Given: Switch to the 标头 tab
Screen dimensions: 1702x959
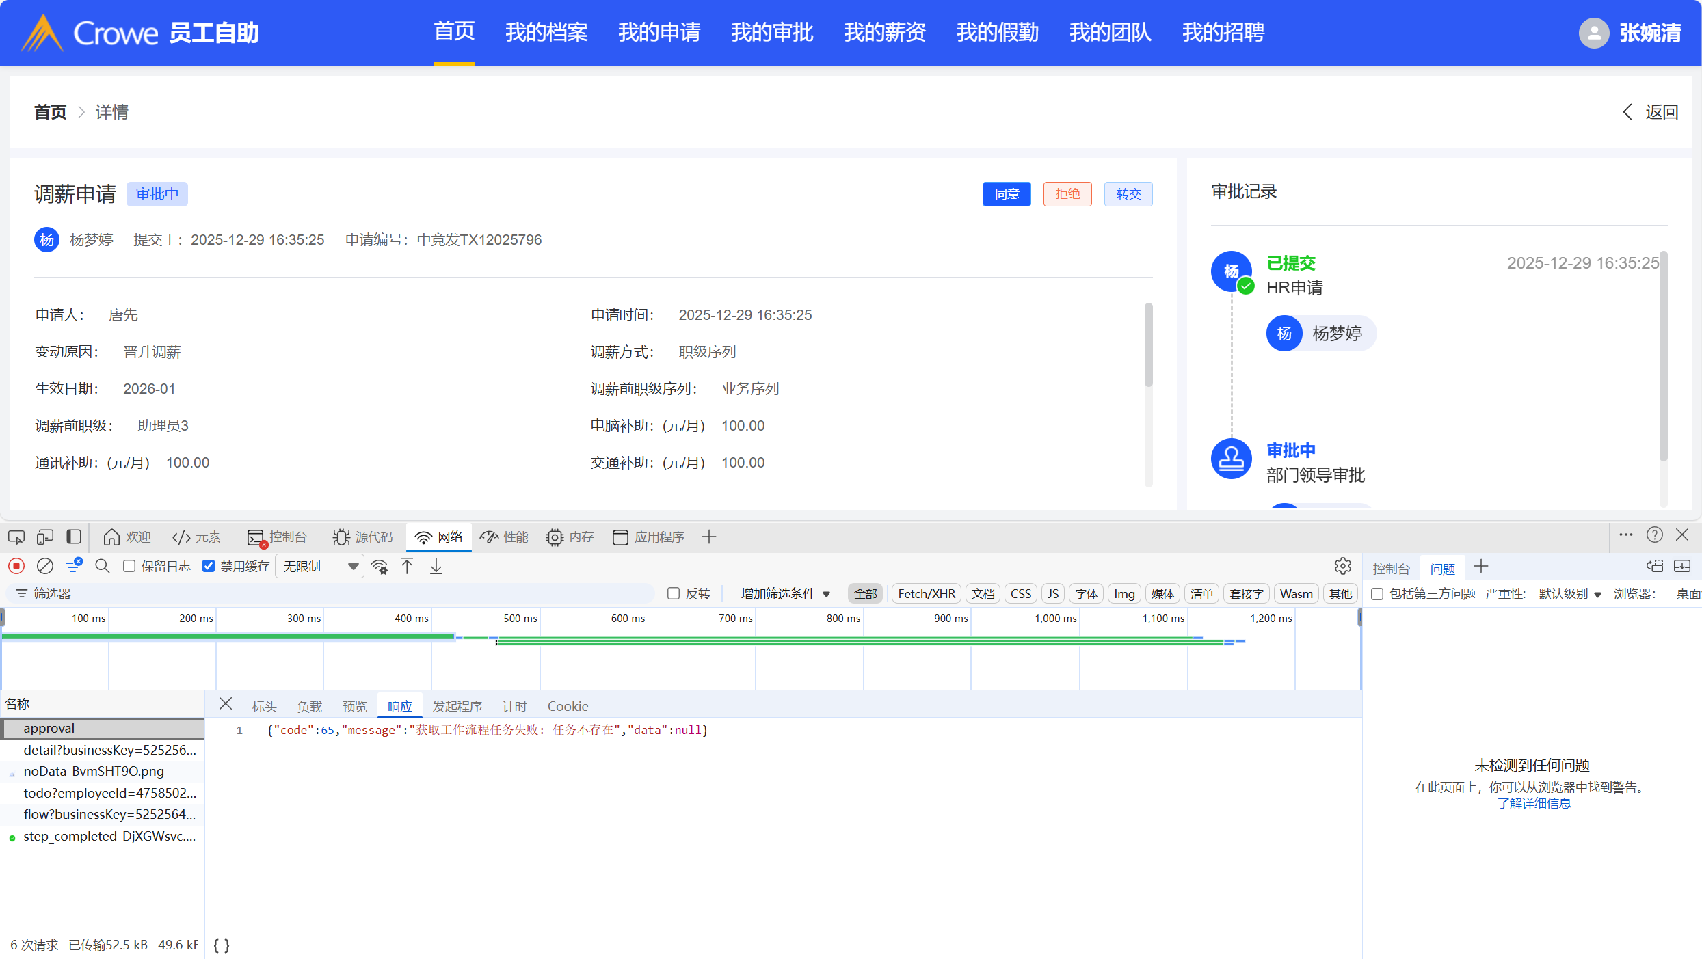Looking at the screenshot, I should [x=264, y=706].
